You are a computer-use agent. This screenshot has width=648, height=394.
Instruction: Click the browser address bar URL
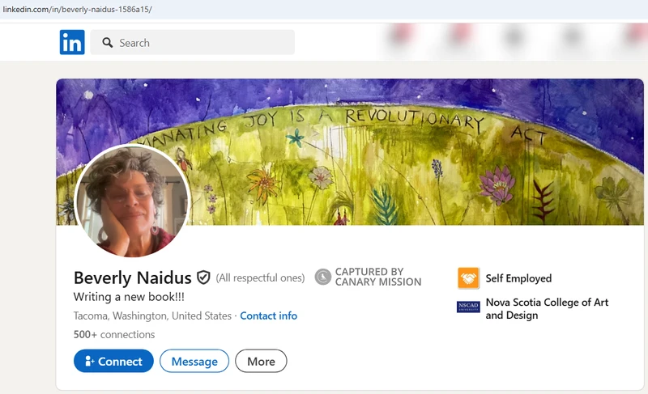77,9
